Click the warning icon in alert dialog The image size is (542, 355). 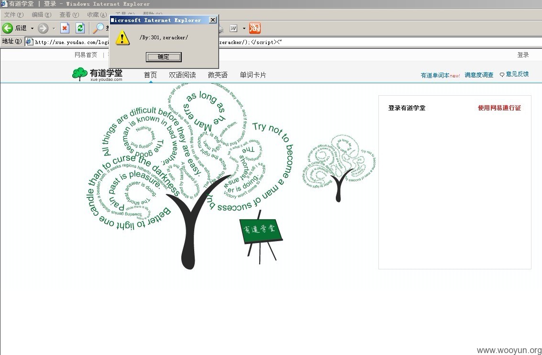pos(122,38)
